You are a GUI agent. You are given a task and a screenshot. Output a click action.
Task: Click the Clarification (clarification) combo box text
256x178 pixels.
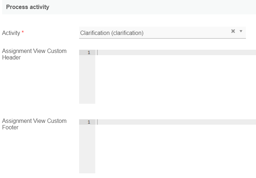[x=112, y=33]
